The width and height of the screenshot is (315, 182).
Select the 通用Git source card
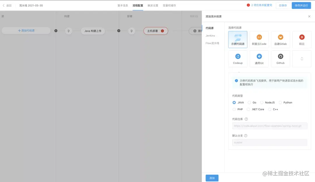click(259, 59)
